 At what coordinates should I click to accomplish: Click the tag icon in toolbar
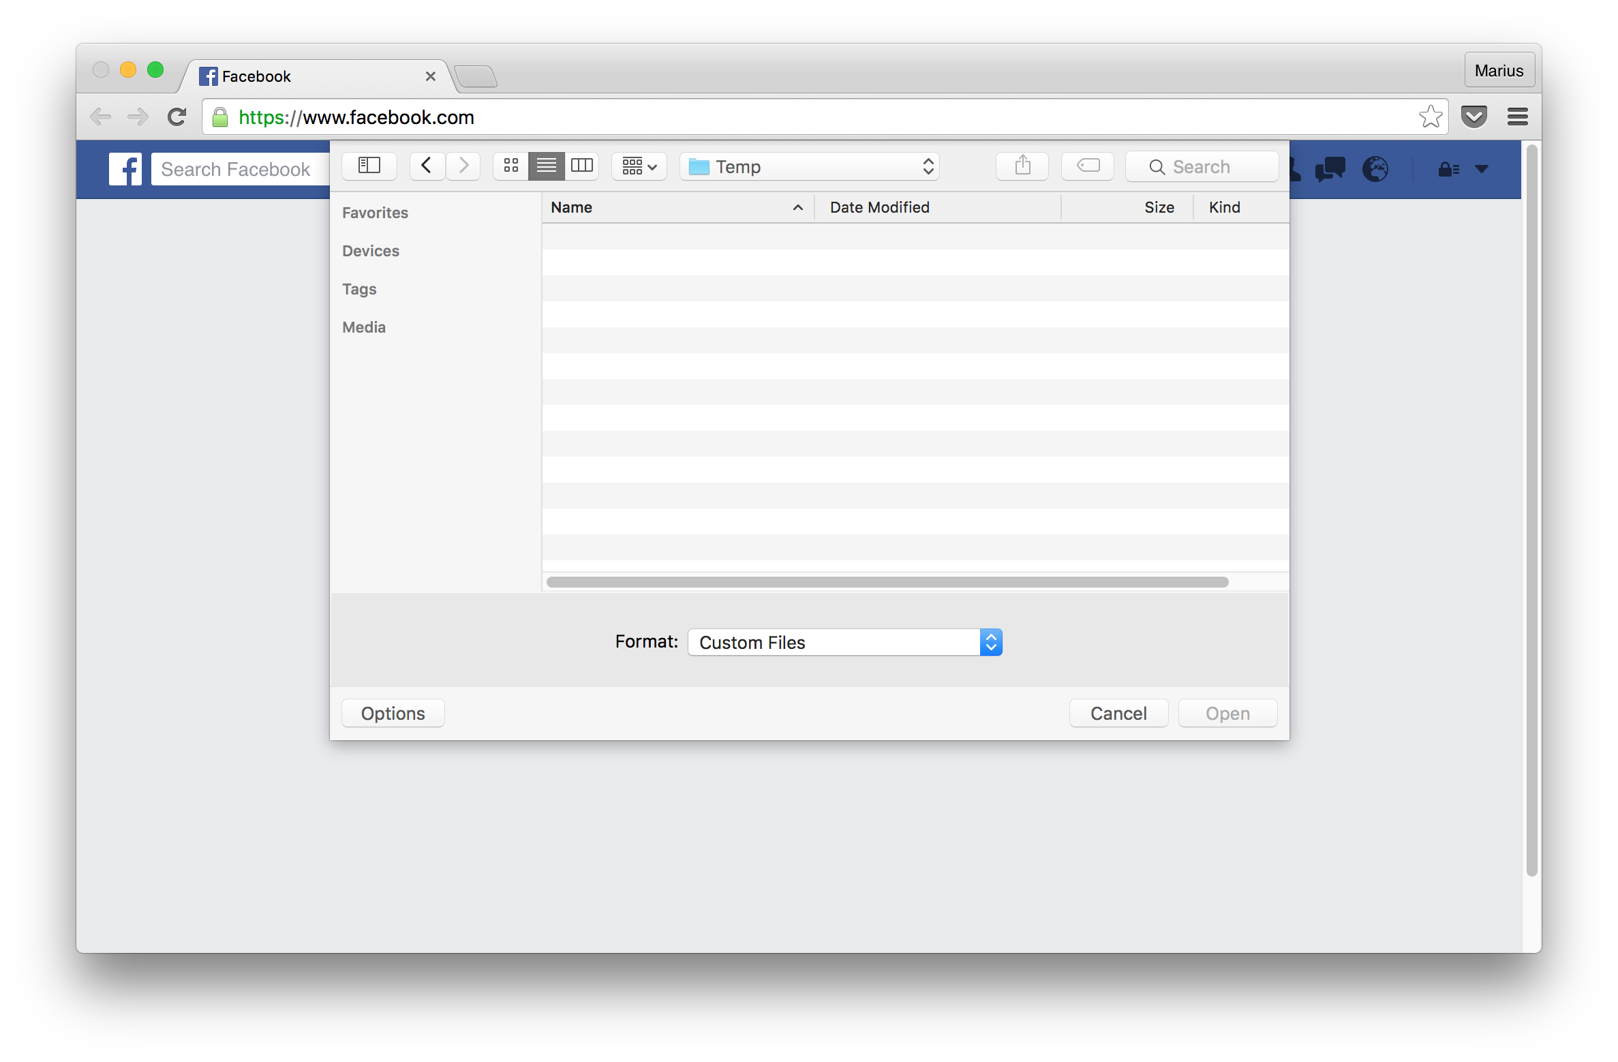click(1088, 167)
